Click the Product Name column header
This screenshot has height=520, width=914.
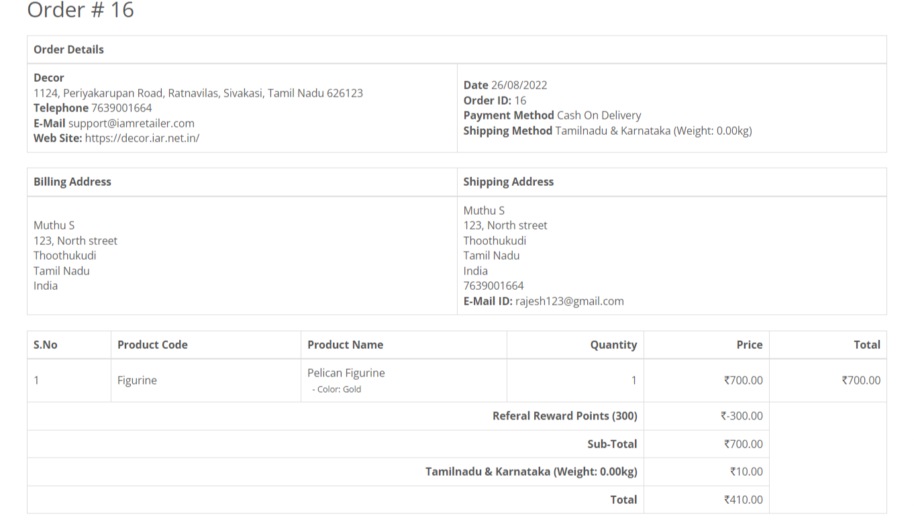[x=345, y=345]
